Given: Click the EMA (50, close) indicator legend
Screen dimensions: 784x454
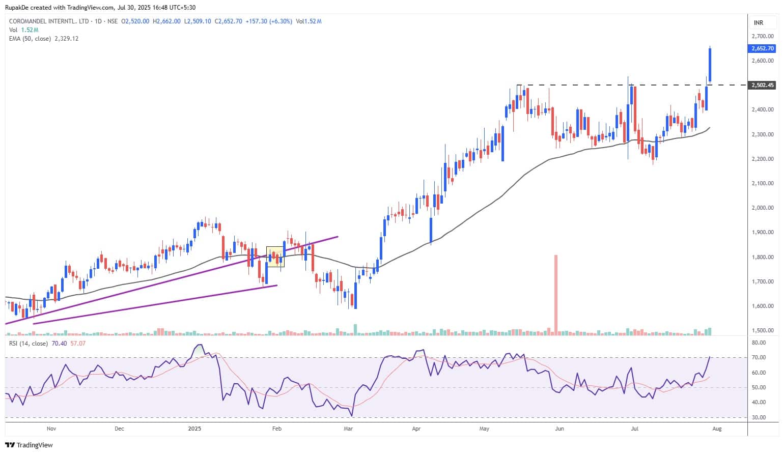Looking at the screenshot, I should point(43,39).
